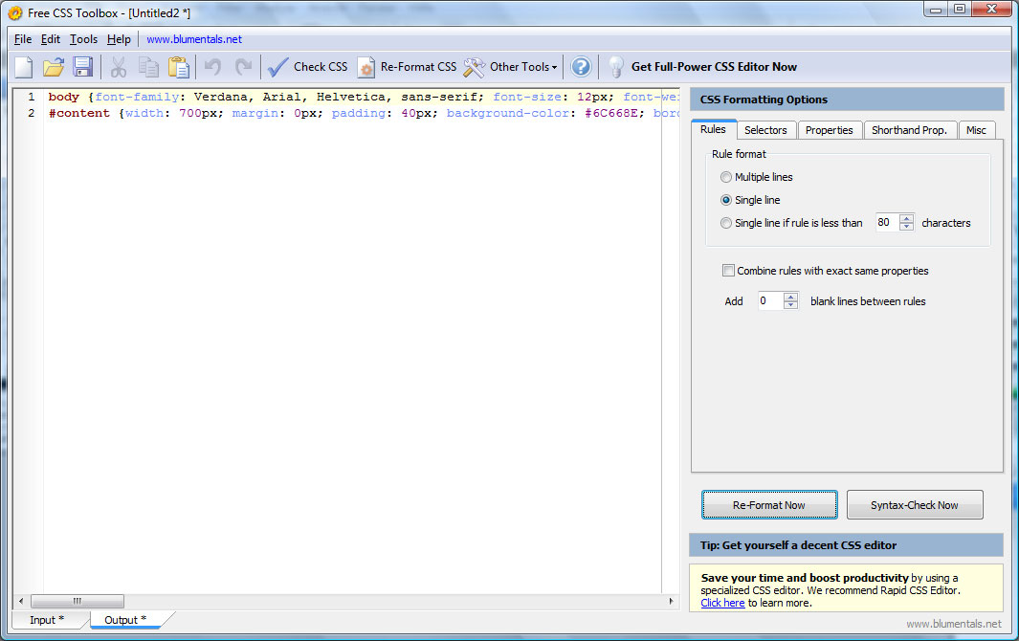This screenshot has height=641, width=1019.
Task: Click the 'Click here' link
Action: point(722,603)
